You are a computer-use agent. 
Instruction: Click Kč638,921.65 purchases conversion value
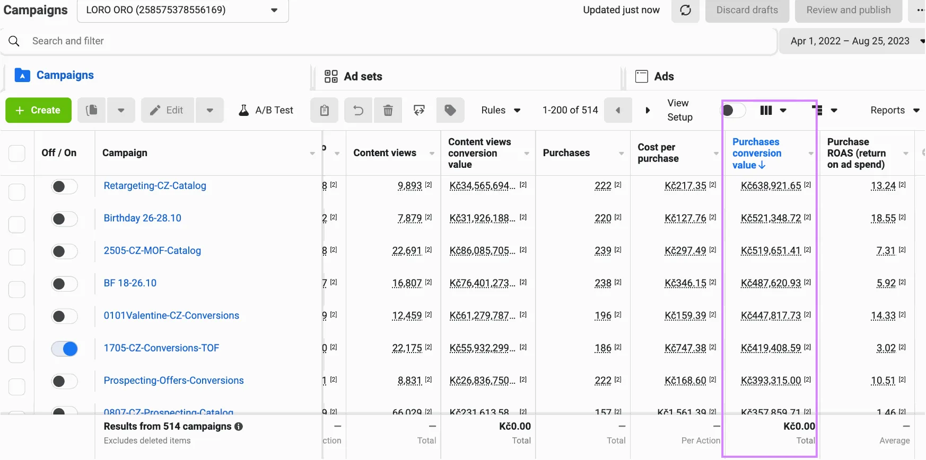tap(771, 186)
